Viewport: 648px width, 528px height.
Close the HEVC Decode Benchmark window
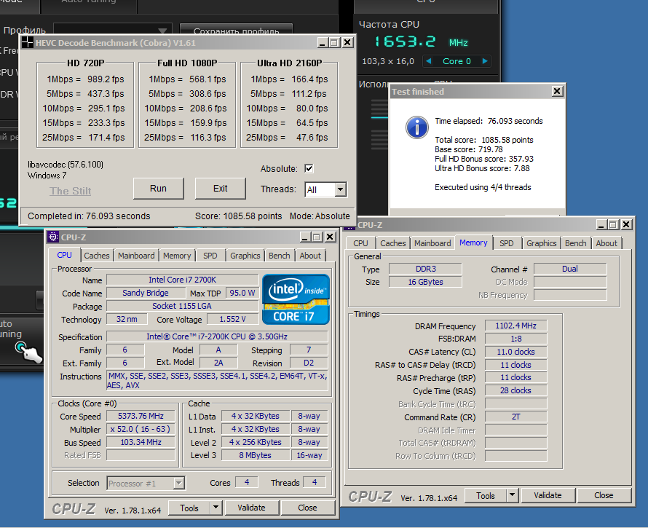coord(347,42)
